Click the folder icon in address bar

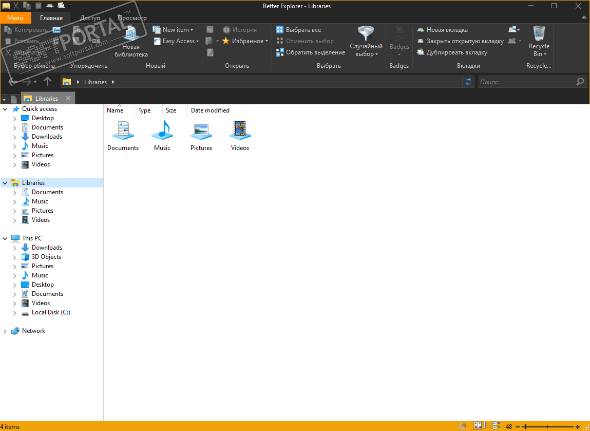pyautogui.click(x=67, y=82)
